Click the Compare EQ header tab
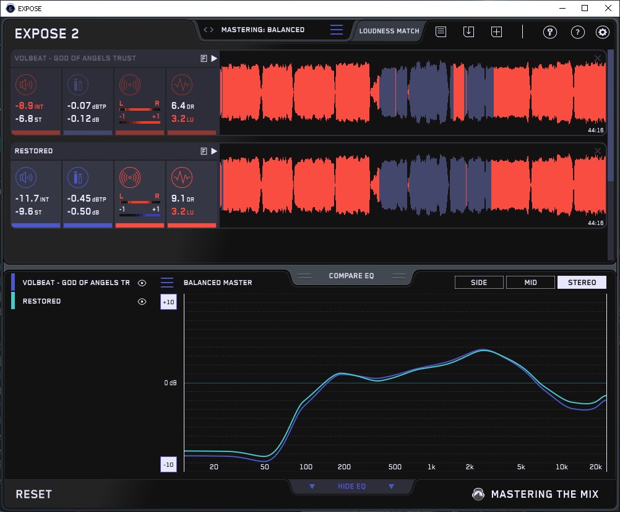This screenshot has height=512, width=620. (x=351, y=276)
